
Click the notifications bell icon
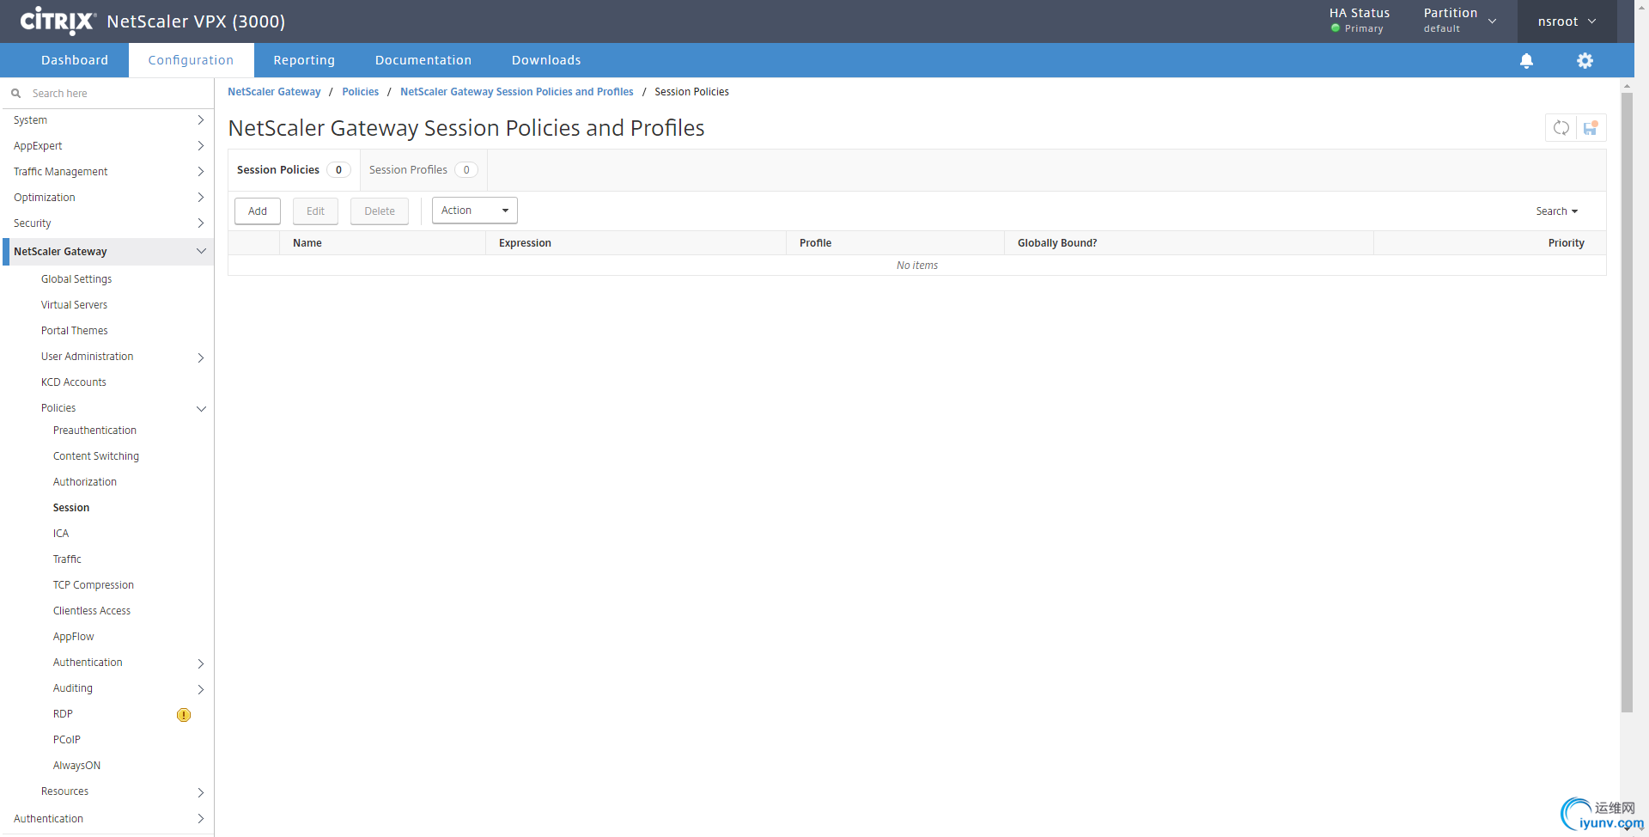pyautogui.click(x=1526, y=60)
